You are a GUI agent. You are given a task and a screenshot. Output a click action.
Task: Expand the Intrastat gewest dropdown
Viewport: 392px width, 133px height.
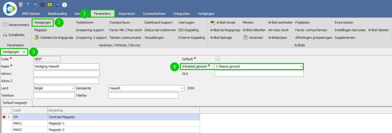click(x=301, y=66)
